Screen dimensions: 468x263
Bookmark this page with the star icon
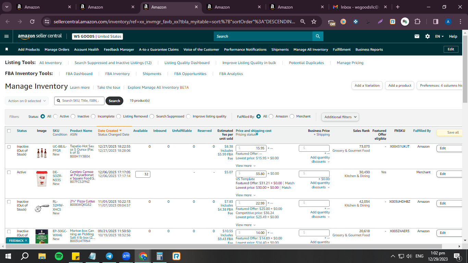tap(314, 21)
